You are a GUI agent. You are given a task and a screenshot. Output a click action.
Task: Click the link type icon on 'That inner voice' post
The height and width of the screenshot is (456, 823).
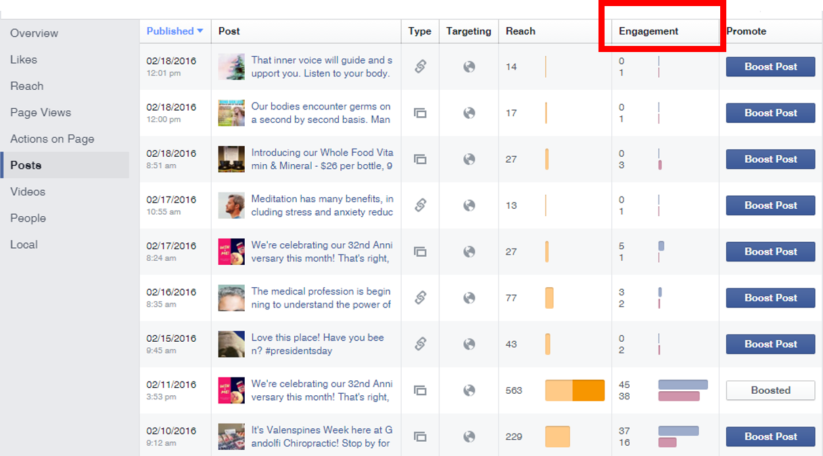pos(420,67)
